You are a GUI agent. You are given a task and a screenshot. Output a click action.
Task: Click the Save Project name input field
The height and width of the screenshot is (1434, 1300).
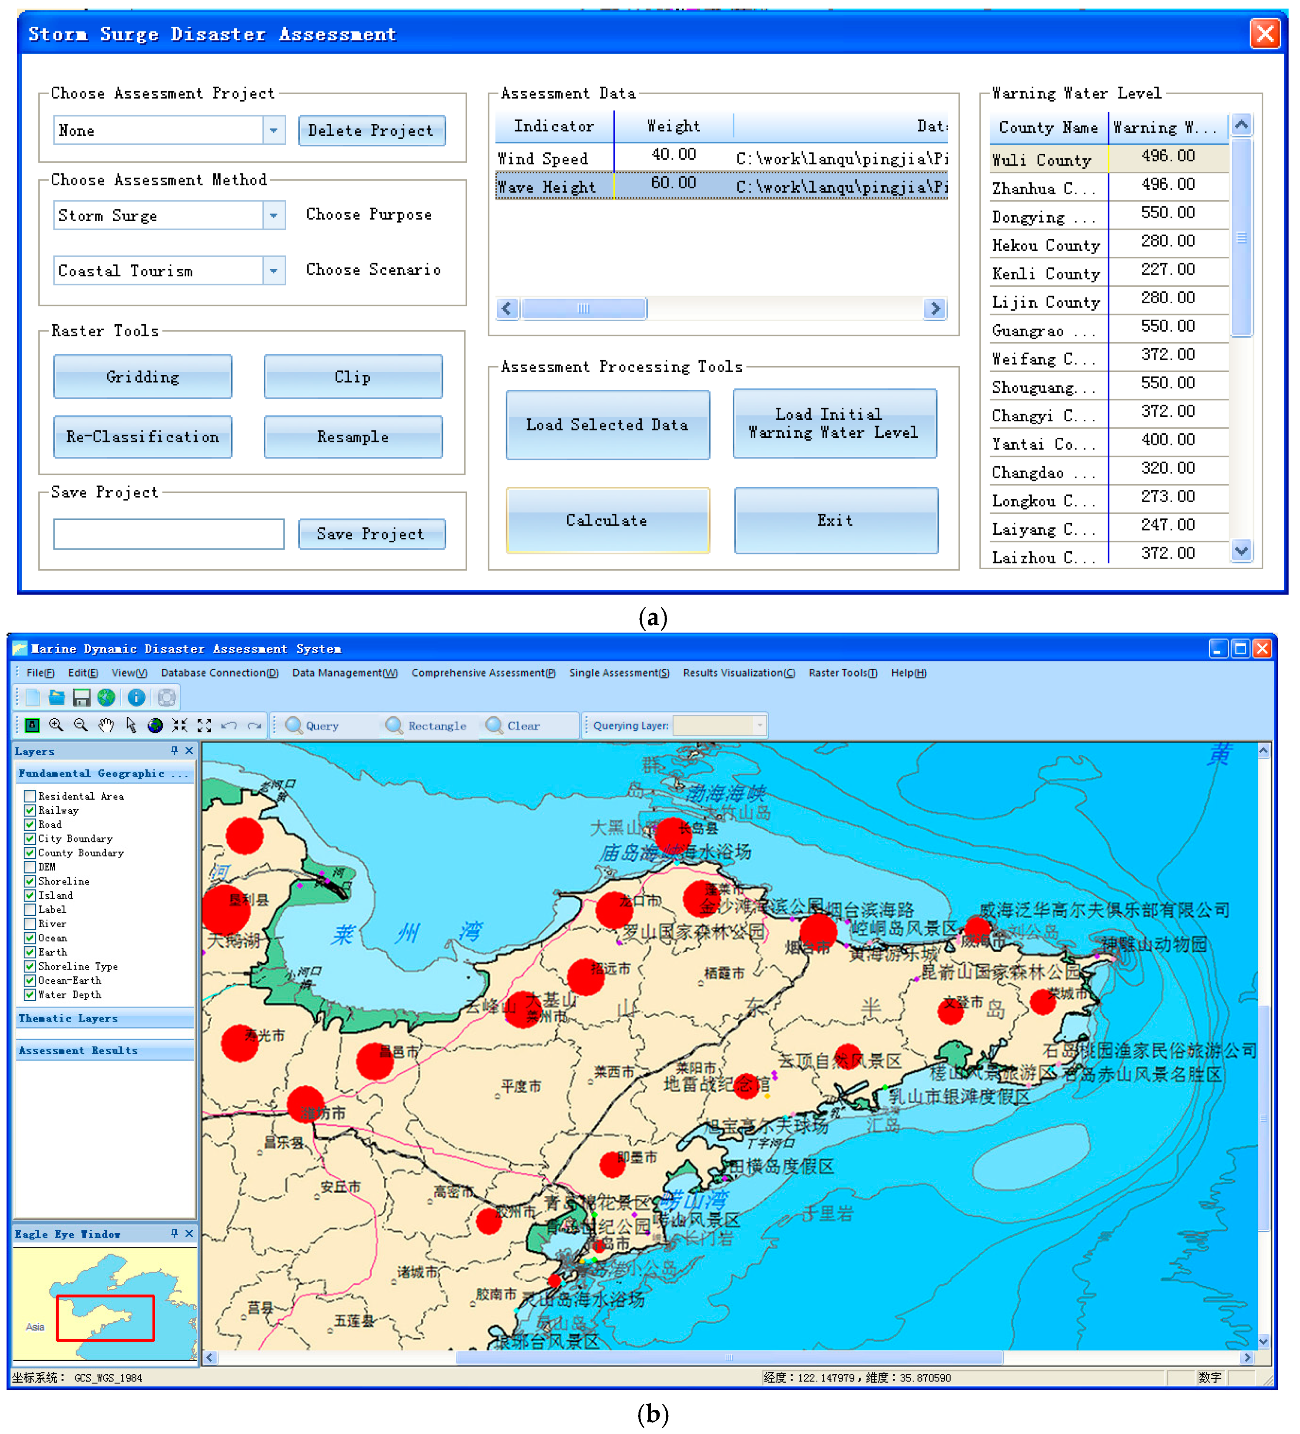pos(169,534)
